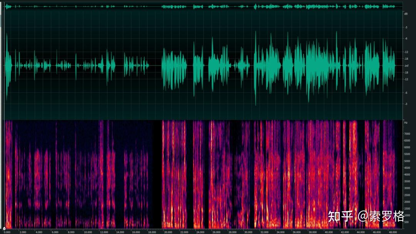Click the 18.000 mark on time ruler
The height and width of the screenshot is (234, 416).
pos(152,232)
